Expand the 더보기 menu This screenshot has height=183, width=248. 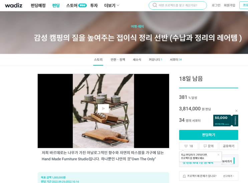click(x=112, y=5)
